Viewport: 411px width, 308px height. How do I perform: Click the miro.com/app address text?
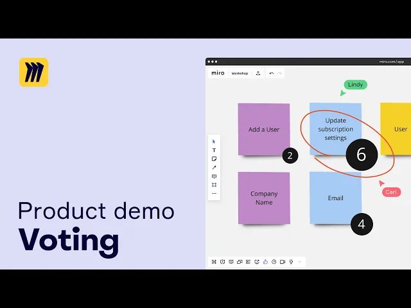click(392, 62)
